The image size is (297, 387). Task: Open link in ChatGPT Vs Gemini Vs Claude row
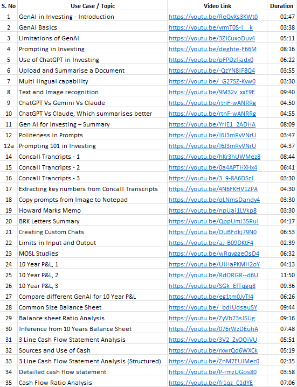tap(212, 103)
